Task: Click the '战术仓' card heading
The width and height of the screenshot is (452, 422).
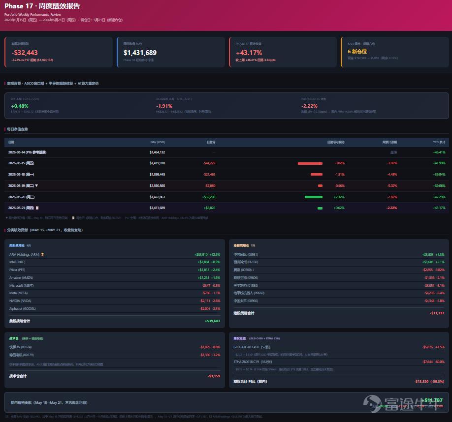Action: coord(14,338)
